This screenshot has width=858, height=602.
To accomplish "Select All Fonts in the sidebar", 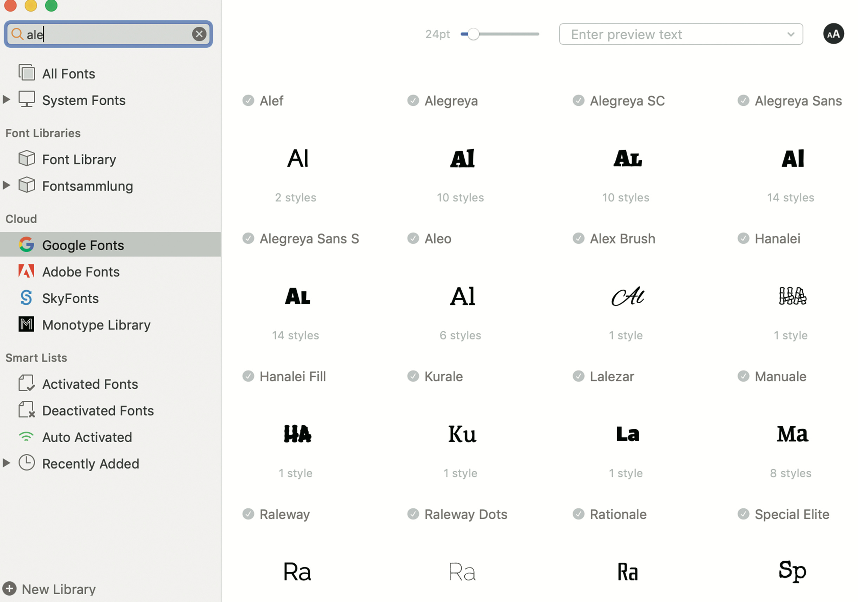I will coord(68,74).
